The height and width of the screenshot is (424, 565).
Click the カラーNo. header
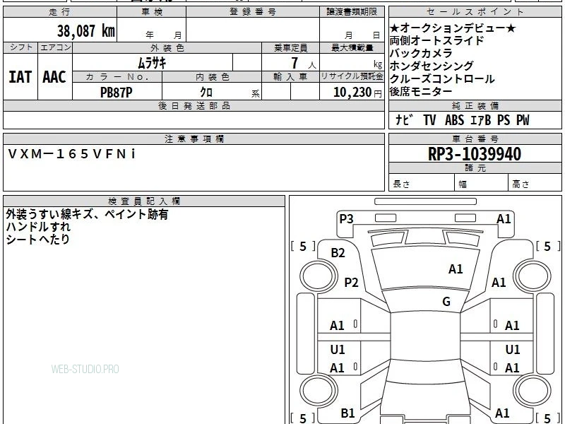(117, 77)
